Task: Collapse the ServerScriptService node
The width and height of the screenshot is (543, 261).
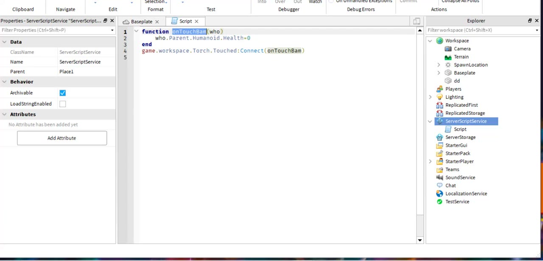Action: [x=430, y=121]
